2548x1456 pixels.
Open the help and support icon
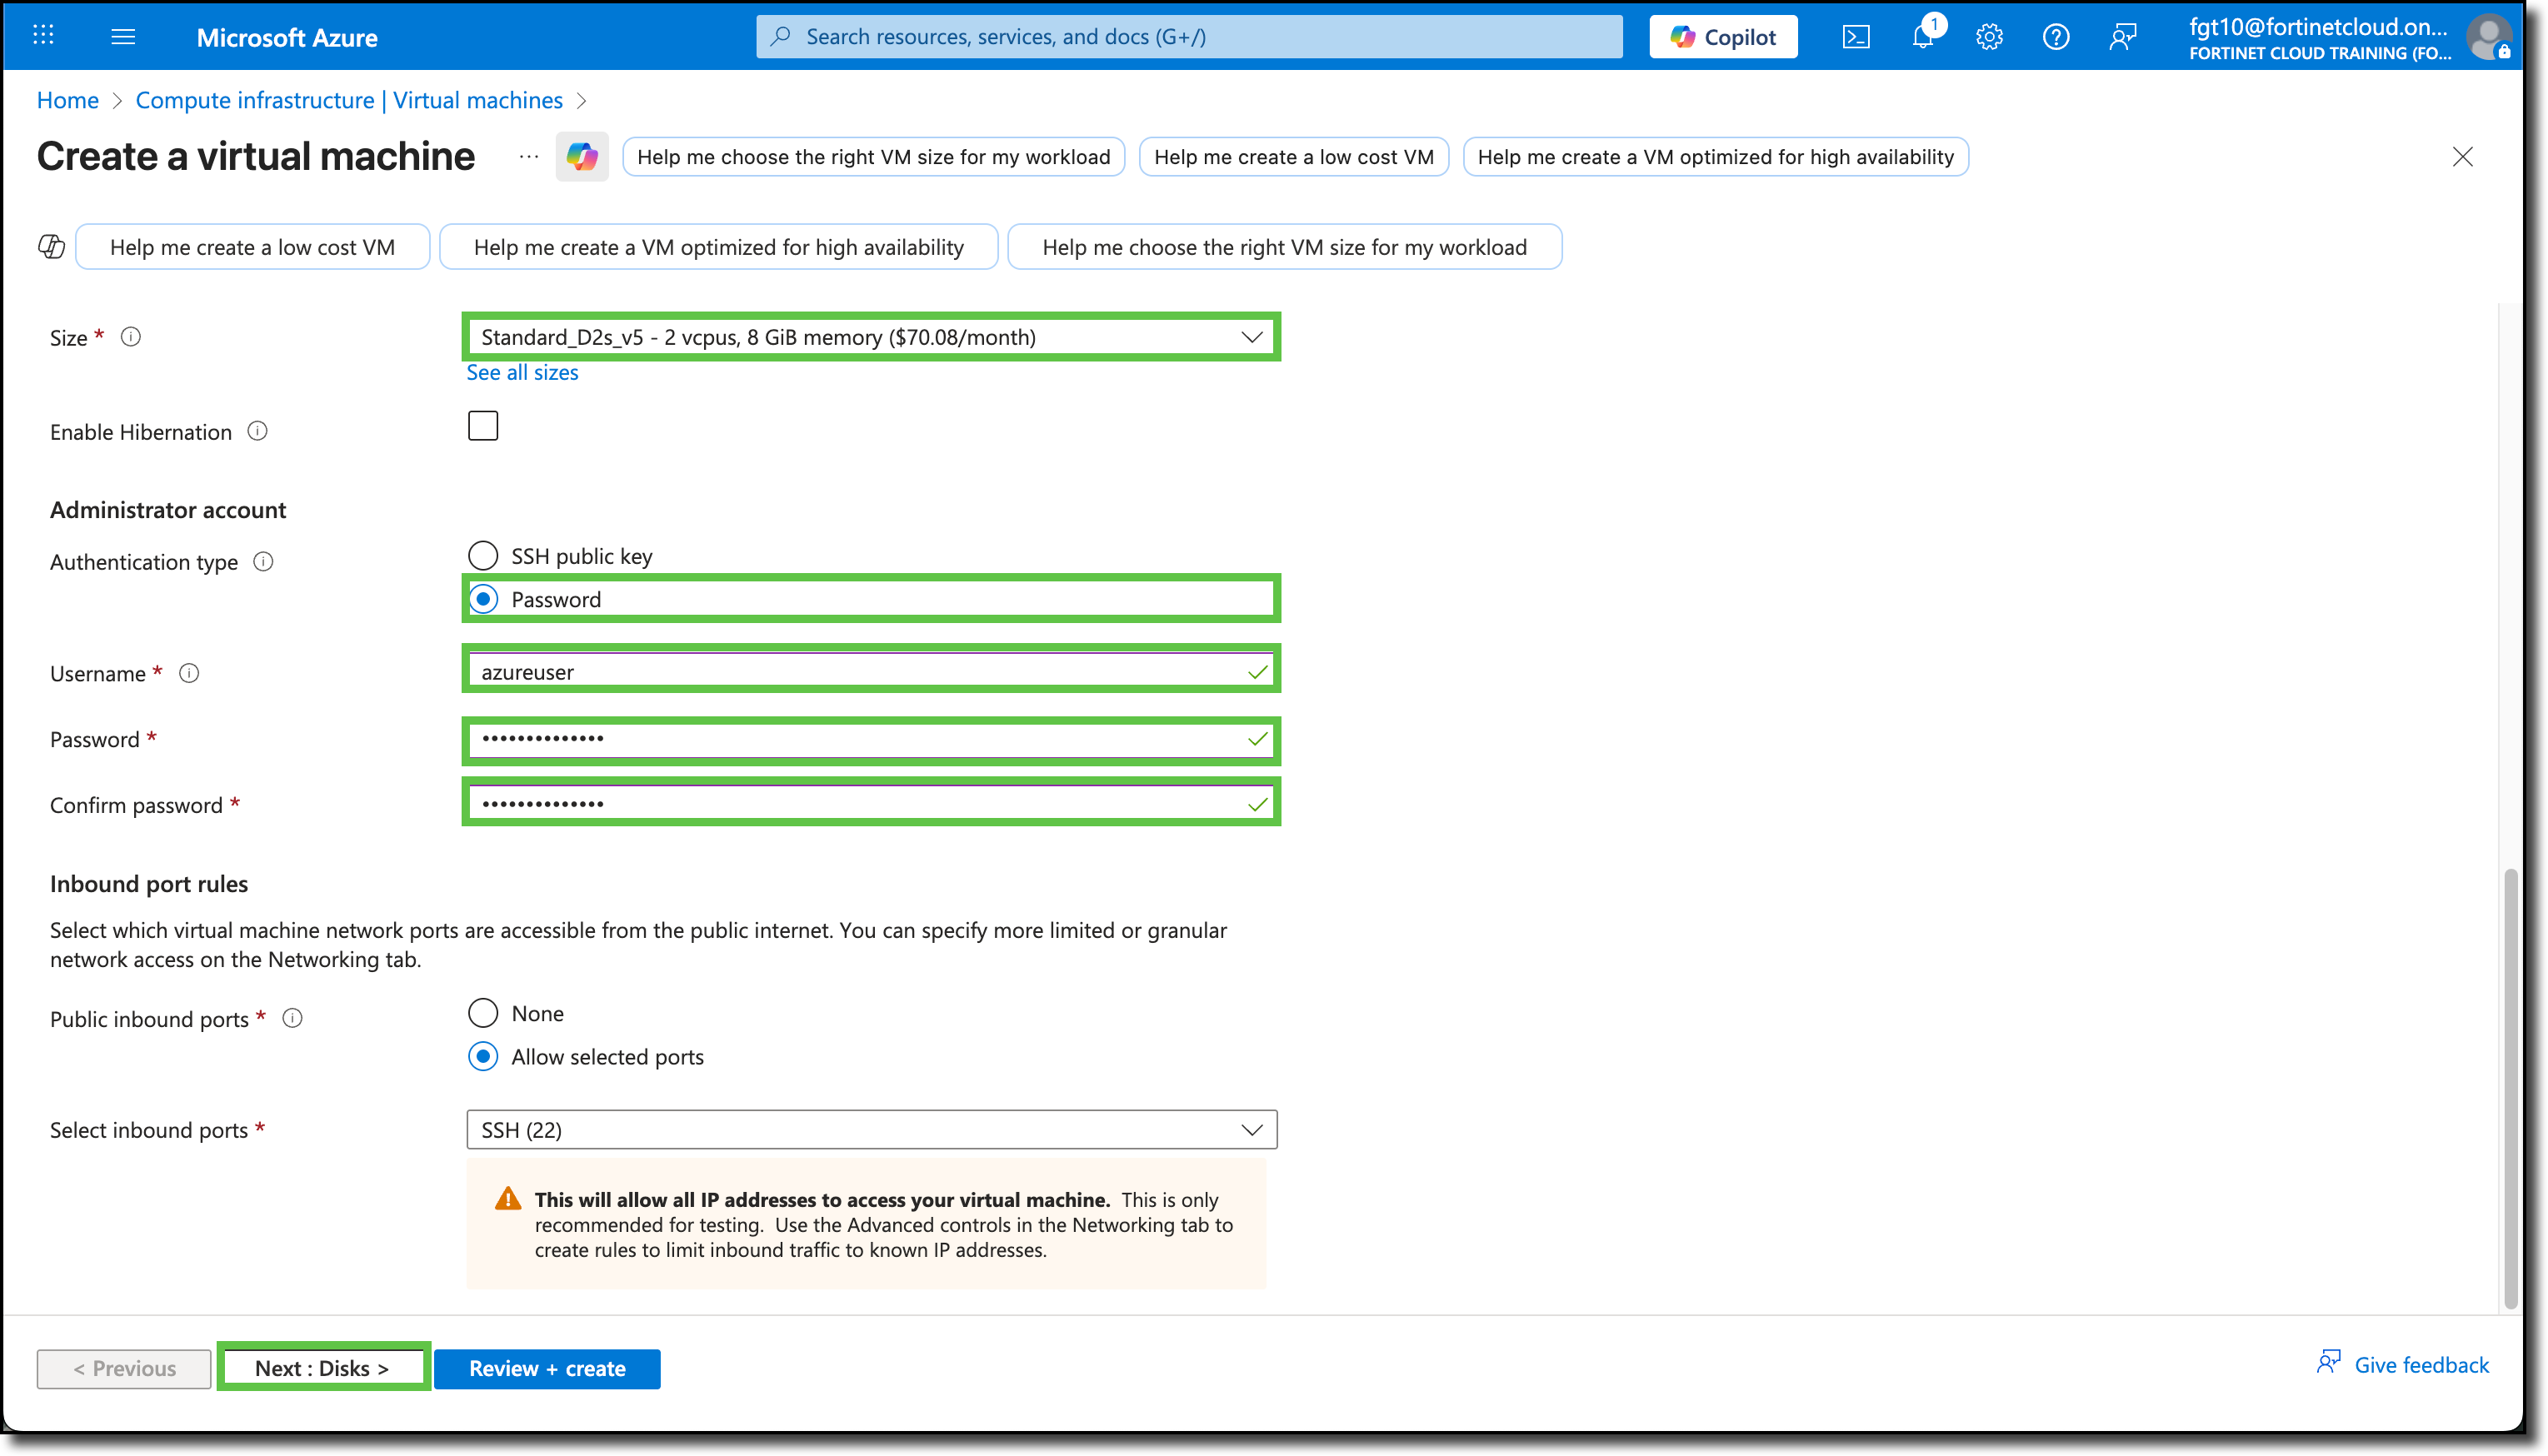[2056, 36]
